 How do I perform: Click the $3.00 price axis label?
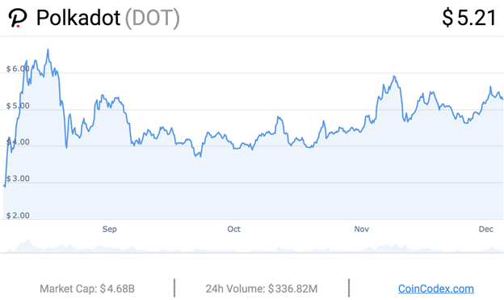(x=18, y=179)
